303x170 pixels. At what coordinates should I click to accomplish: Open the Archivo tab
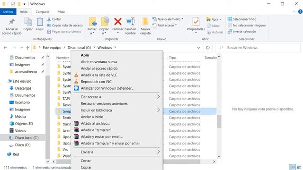pos(8,11)
